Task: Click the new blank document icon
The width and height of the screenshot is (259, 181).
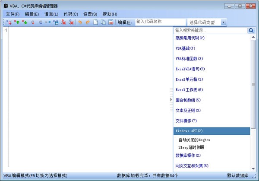Action: (96, 22)
